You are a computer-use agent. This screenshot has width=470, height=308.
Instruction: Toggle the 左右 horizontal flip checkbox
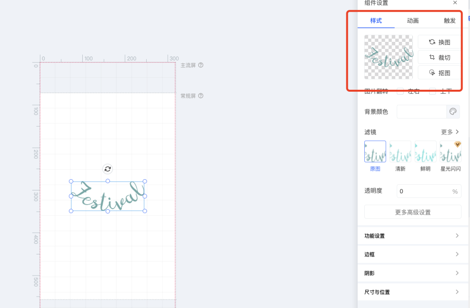pyautogui.click(x=400, y=91)
